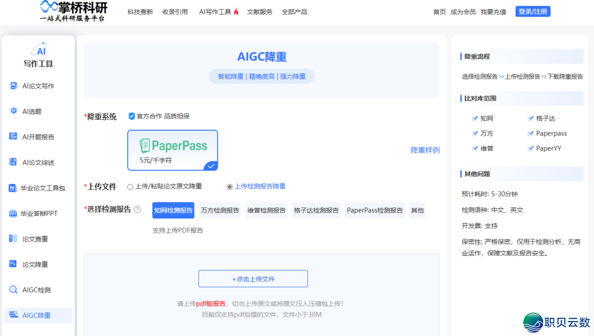Image resolution: width=594 pixels, height=336 pixels.
Task: Click the 官方合作 shield badge icon
Action: [131, 116]
